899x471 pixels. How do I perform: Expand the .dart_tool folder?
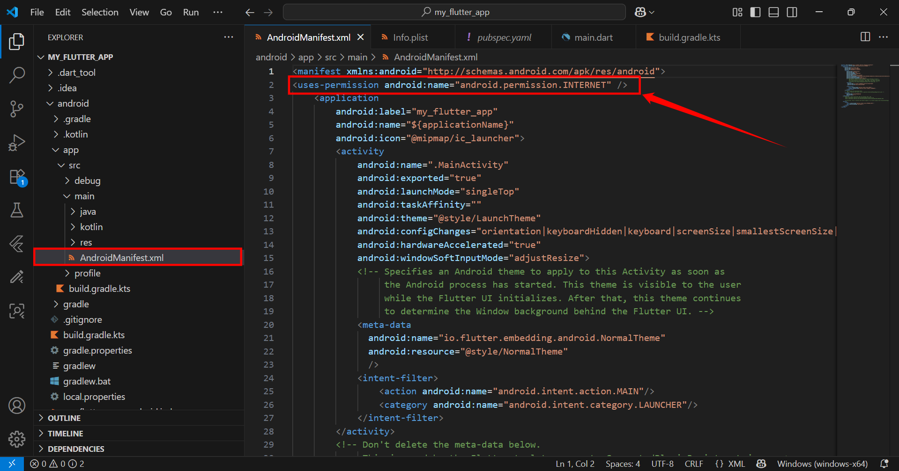coord(139,72)
